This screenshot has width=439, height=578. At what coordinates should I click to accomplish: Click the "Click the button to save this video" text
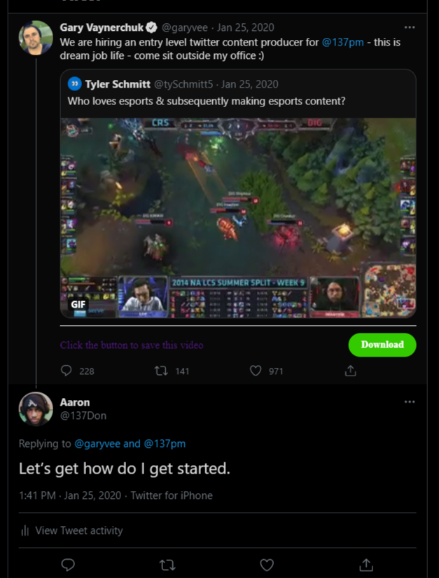pyautogui.click(x=132, y=345)
